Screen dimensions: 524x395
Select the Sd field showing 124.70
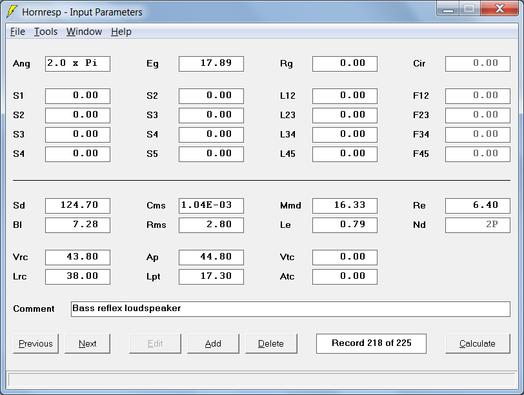[77, 206]
